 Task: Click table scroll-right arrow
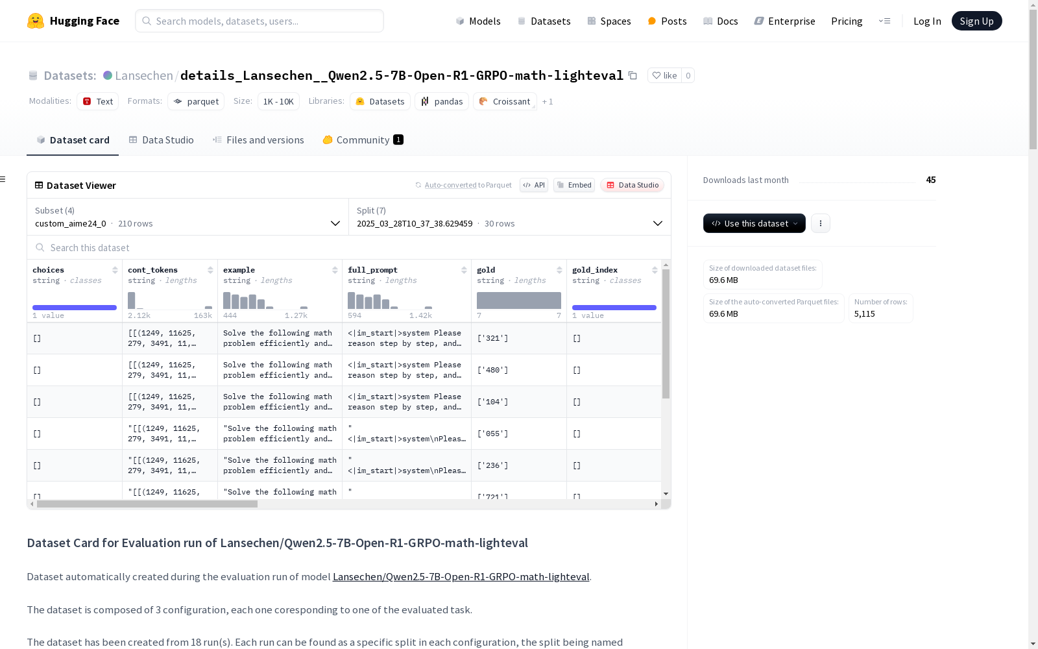click(x=657, y=504)
